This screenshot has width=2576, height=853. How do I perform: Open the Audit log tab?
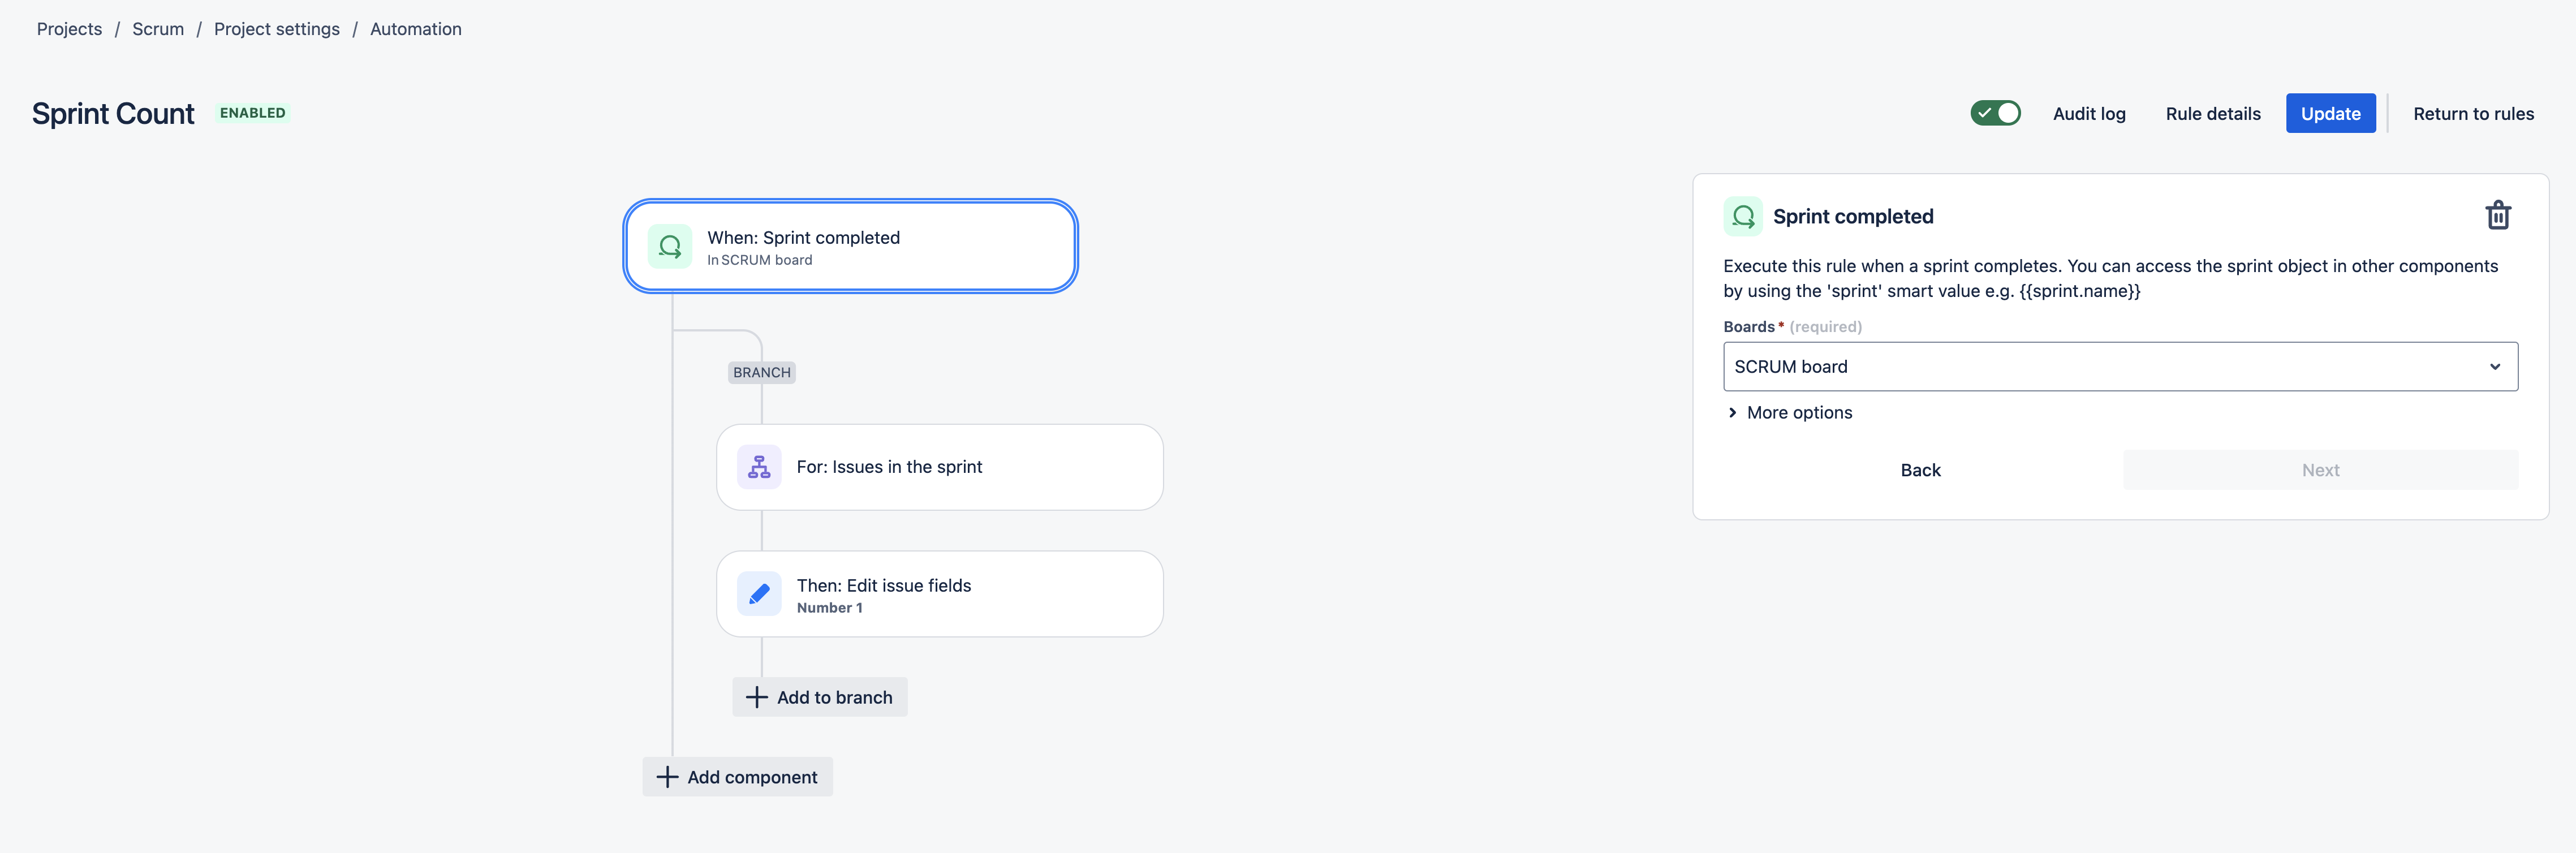2089,114
